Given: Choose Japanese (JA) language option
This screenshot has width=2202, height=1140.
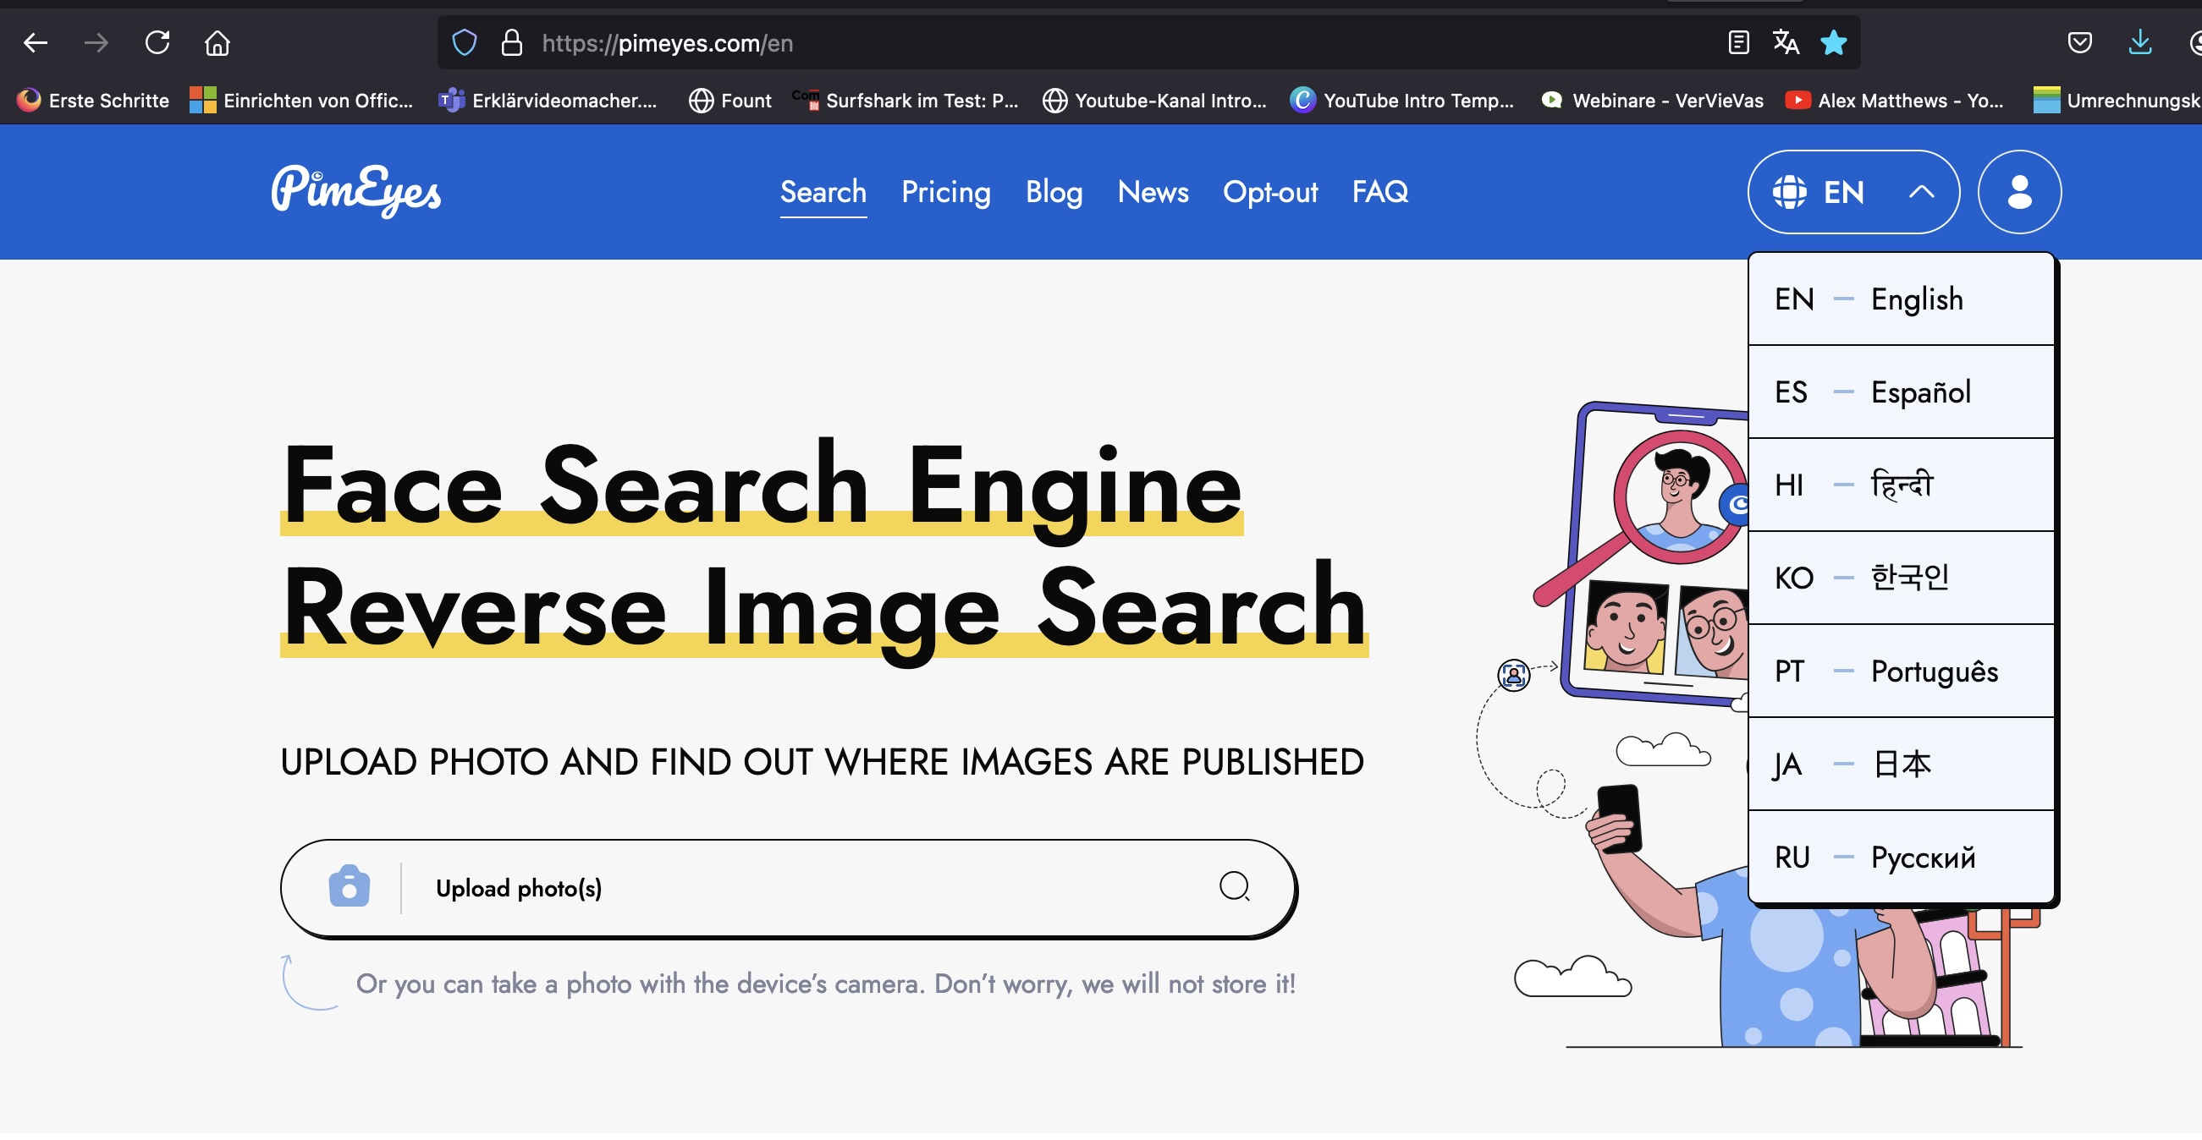Looking at the screenshot, I should [1901, 765].
